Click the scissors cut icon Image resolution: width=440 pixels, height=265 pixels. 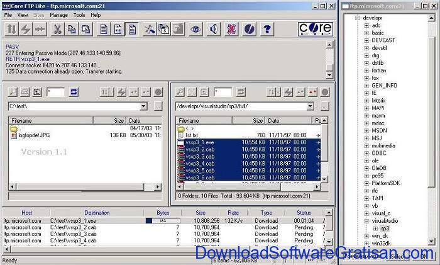coord(58,29)
